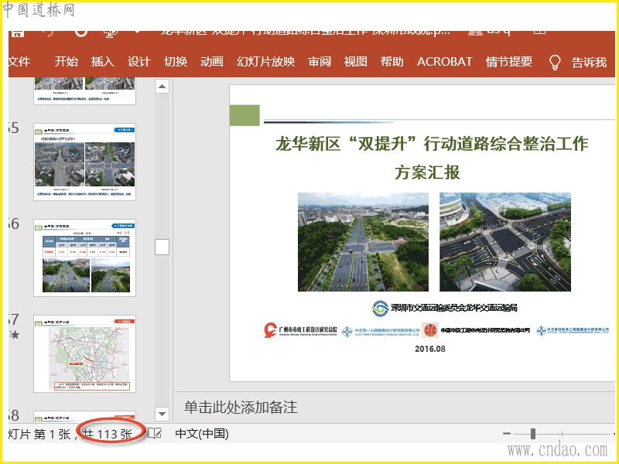Click the lightbulb Tell Me icon
Viewport: 619px width, 464px height.
[x=554, y=63]
